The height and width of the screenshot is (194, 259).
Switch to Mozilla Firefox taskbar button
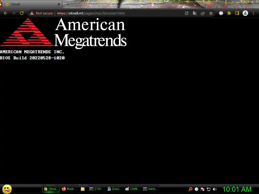(69, 189)
